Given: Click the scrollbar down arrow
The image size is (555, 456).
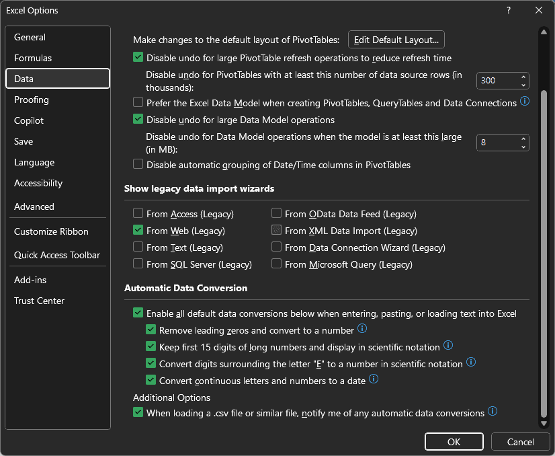Looking at the screenshot, I should (544, 423).
